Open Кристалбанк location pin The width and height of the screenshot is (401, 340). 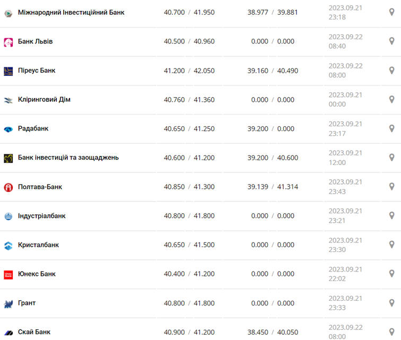pyautogui.click(x=392, y=245)
